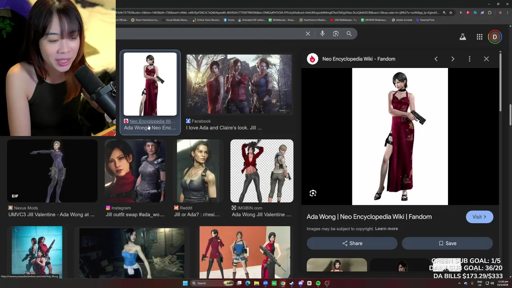512x288 pixels.
Task: Save the Ada Wong image
Action: click(447, 243)
